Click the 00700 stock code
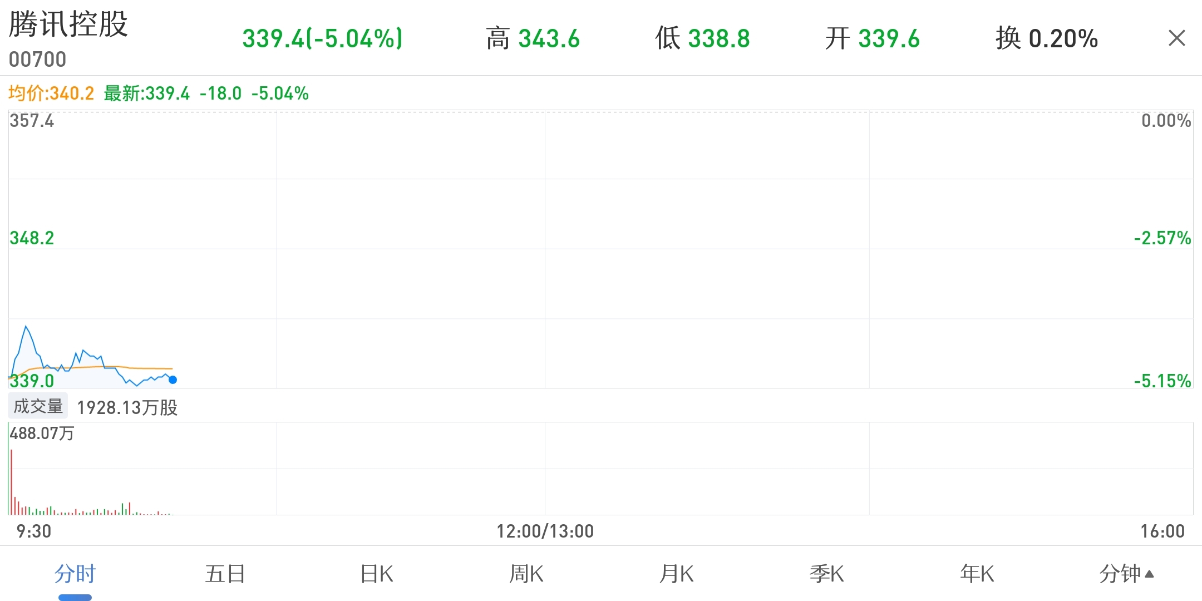The width and height of the screenshot is (1202, 601). click(x=38, y=60)
